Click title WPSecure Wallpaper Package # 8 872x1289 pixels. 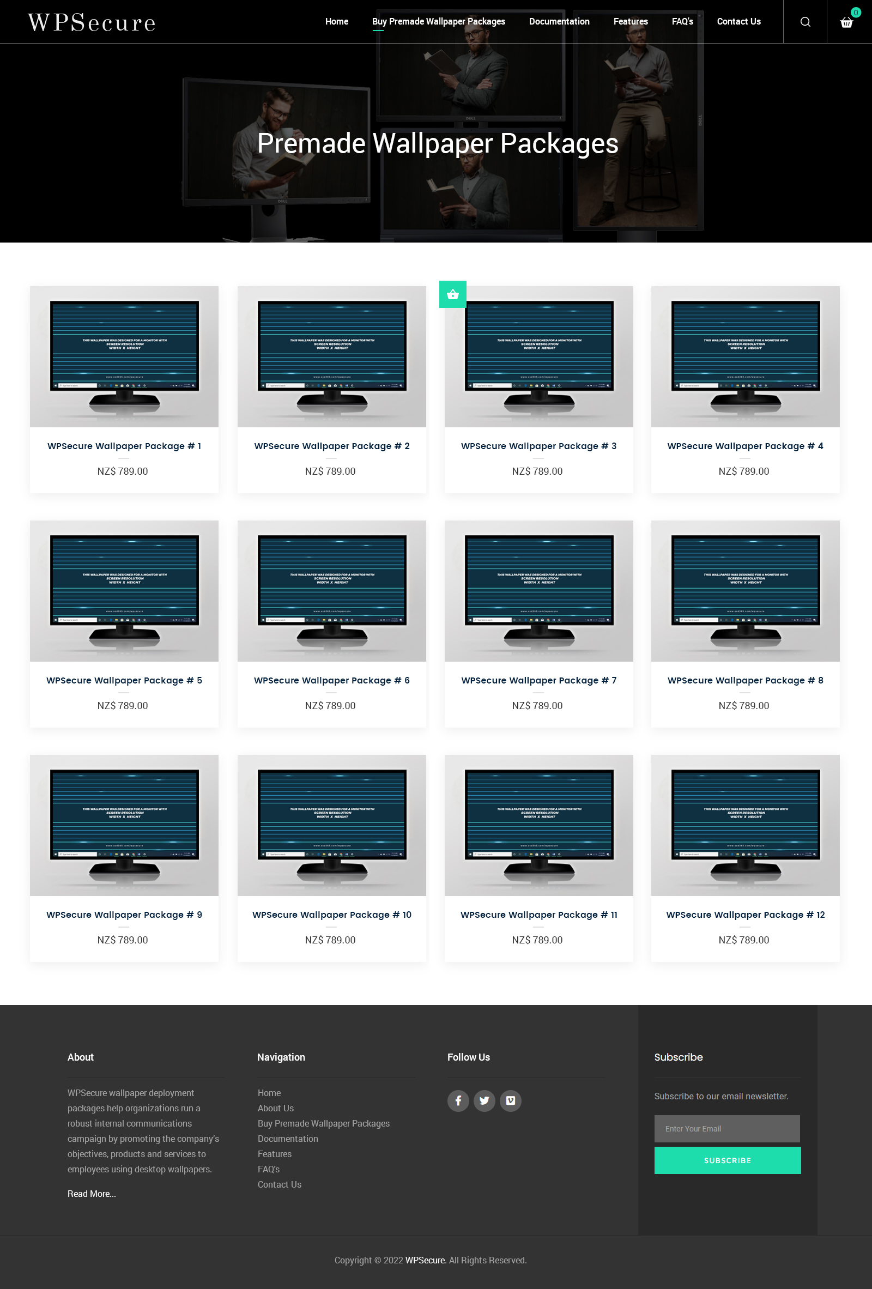click(x=746, y=680)
